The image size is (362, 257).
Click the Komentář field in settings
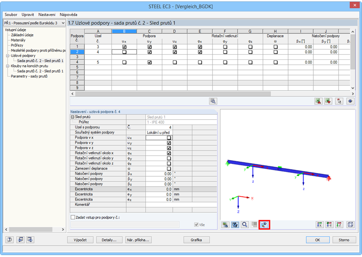coord(181,204)
